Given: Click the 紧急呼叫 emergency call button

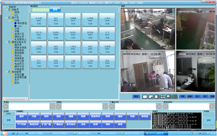Looking at the screenshot, I should pyautogui.click(x=95, y=116).
